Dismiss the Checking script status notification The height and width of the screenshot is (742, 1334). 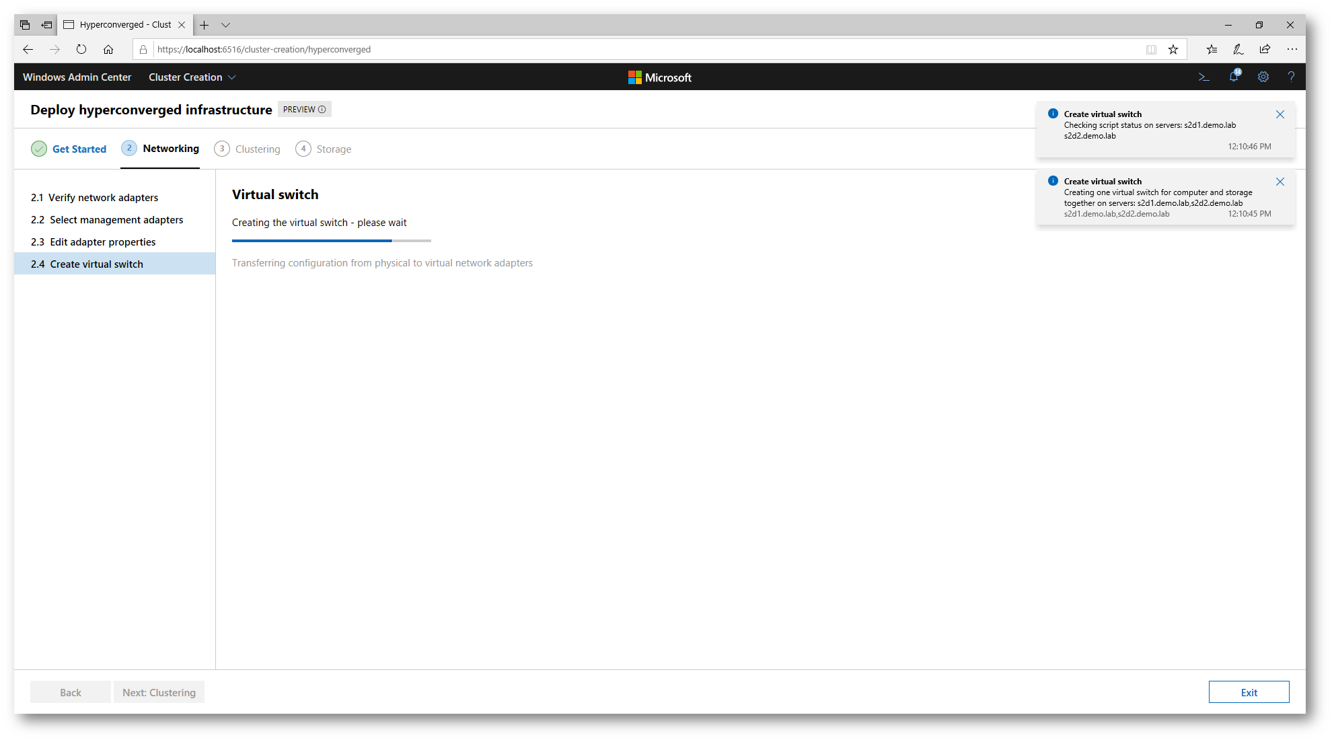coord(1280,114)
